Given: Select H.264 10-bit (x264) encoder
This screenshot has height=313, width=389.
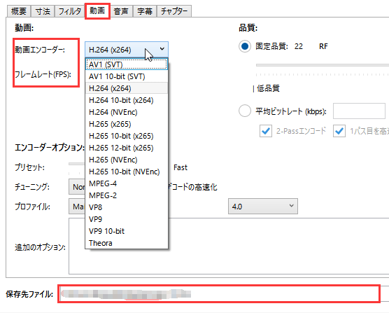Looking at the screenshot, I should 127,100.
